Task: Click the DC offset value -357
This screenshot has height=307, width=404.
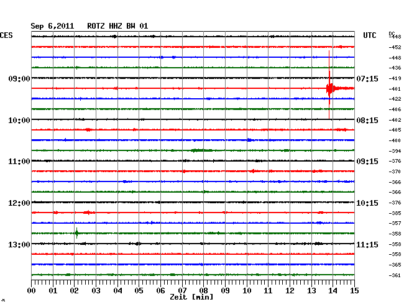Action: pyautogui.click(x=395, y=223)
